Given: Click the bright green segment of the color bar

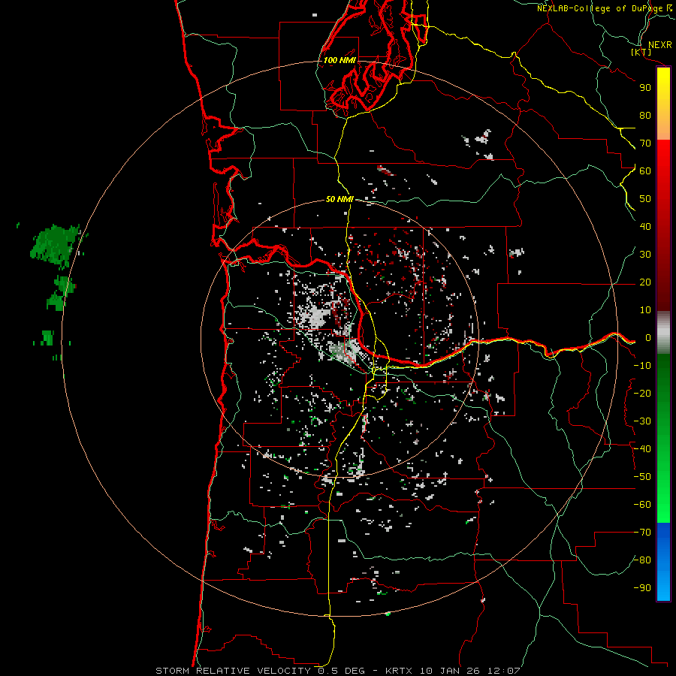Looking at the screenshot, I should pyautogui.click(x=663, y=496).
